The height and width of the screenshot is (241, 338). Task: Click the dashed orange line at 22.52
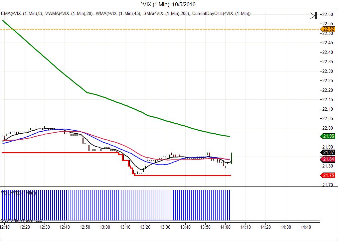[x=160, y=29]
